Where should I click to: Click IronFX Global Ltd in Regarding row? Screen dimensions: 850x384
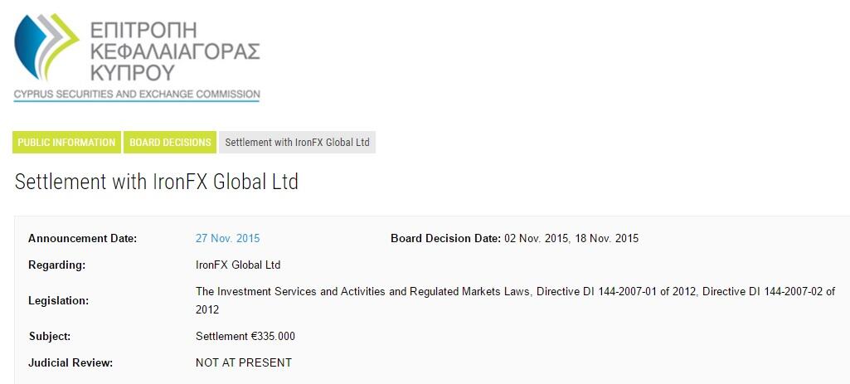tap(238, 265)
